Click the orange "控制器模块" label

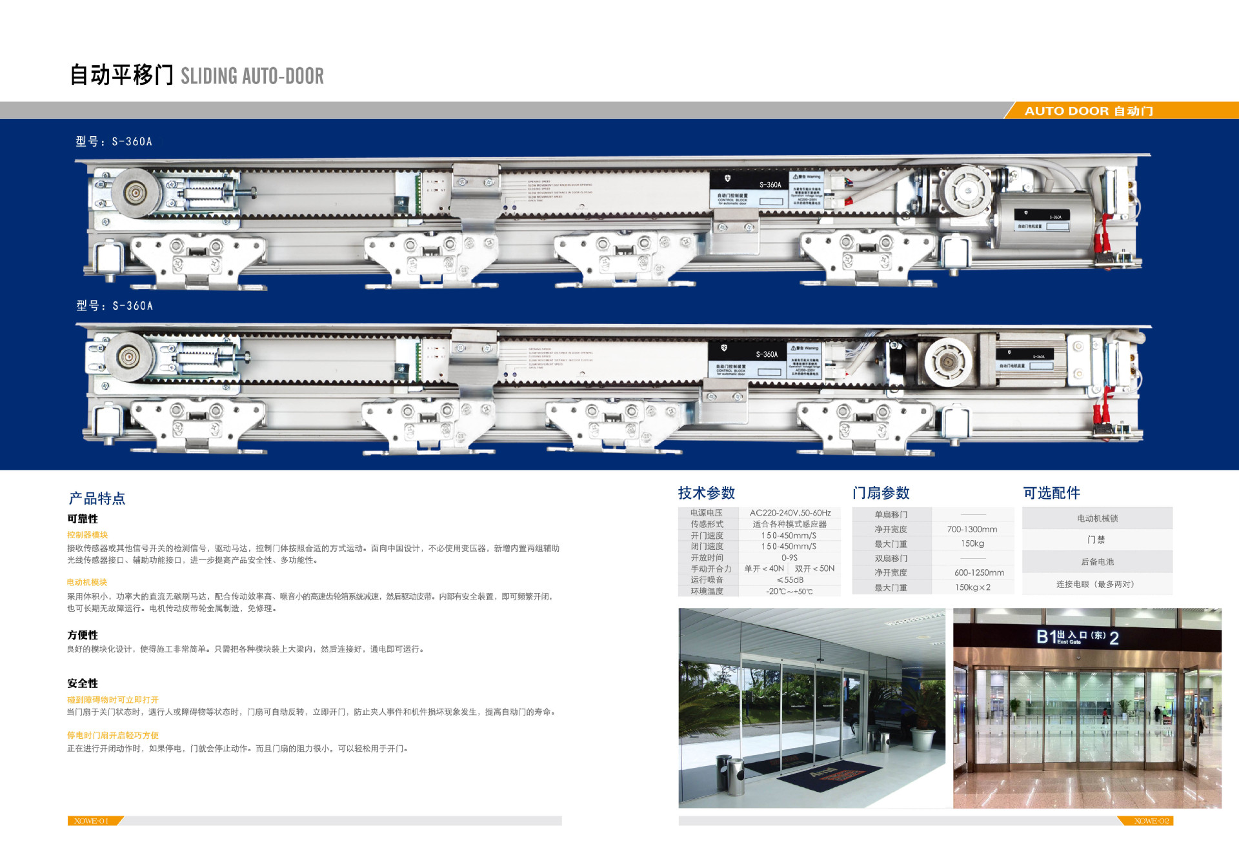[87, 535]
